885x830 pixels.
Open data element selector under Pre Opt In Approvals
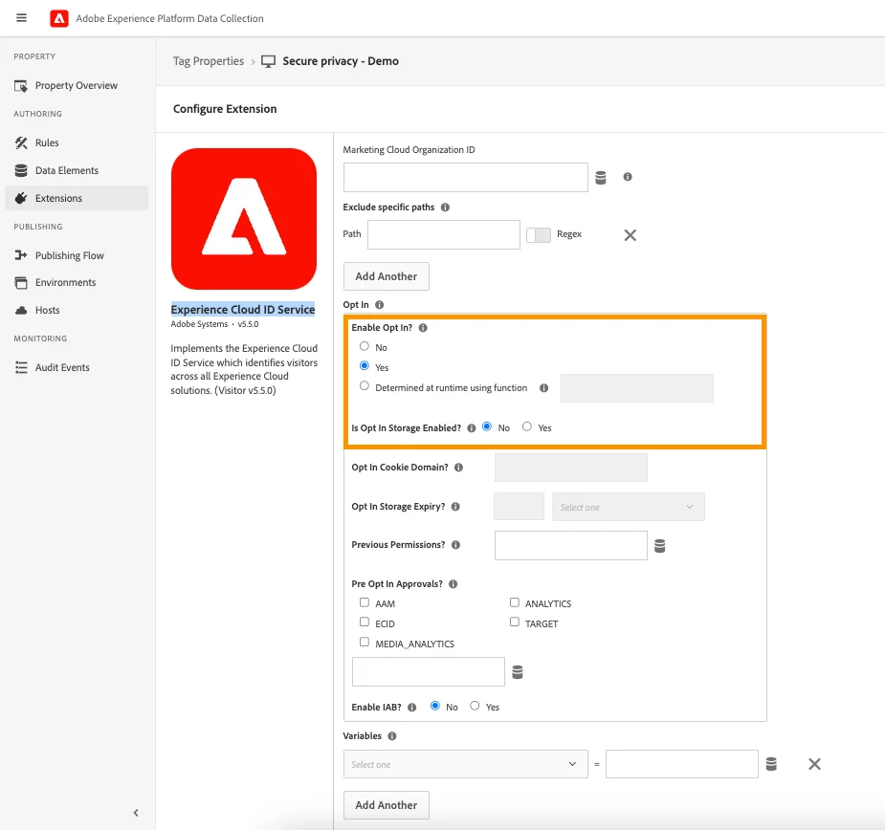click(x=518, y=671)
